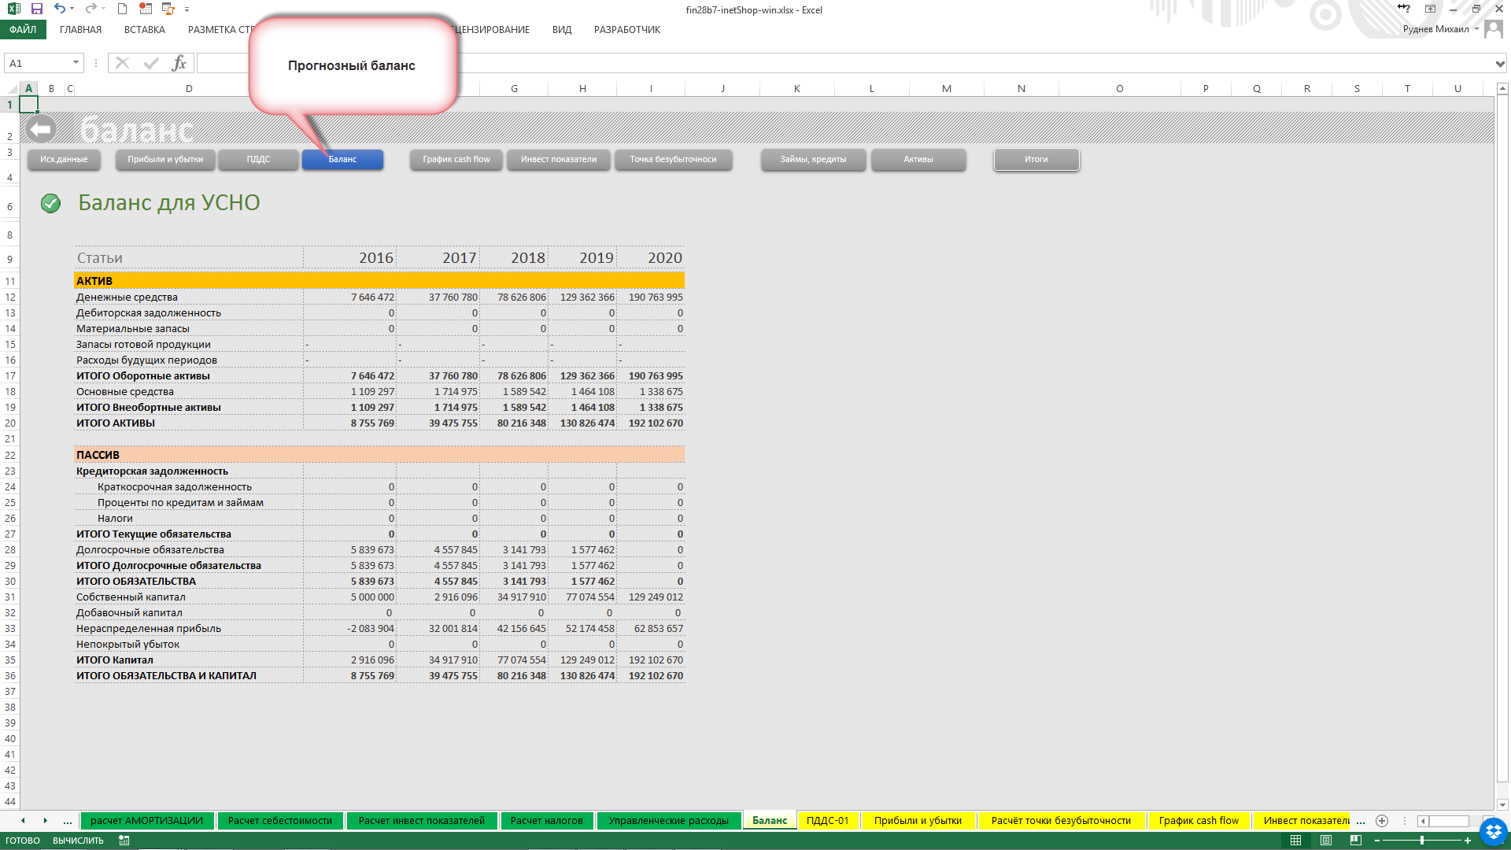Click the Save icon in Quick Access toolbar
Viewport: 1511px width, 850px height.
37,9
